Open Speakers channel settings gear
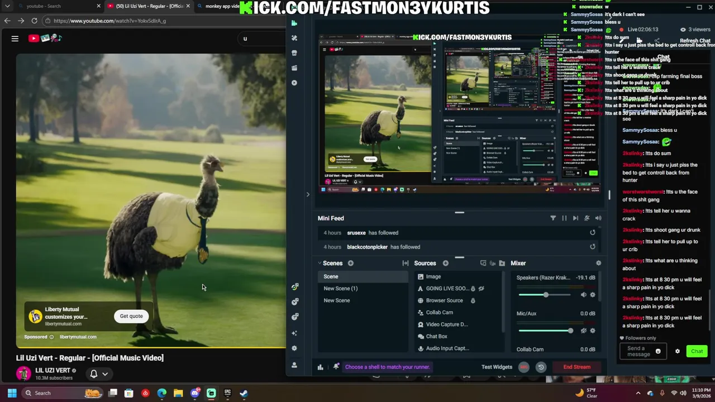The height and width of the screenshot is (402, 715). [593, 295]
